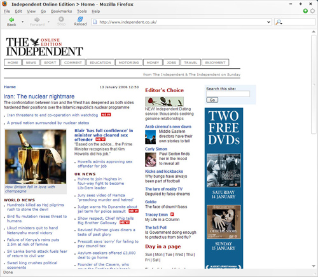Select the JOBS navigation tab
Screen dimensions: 318x277
[x=172, y=62]
